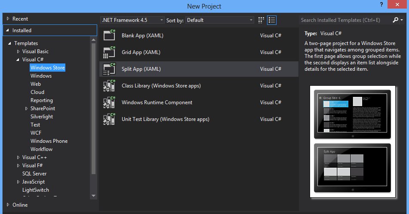Collapse the Installed section
The height and width of the screenshot is (214, 409).
pyautogui.click(x=8, y=30)
